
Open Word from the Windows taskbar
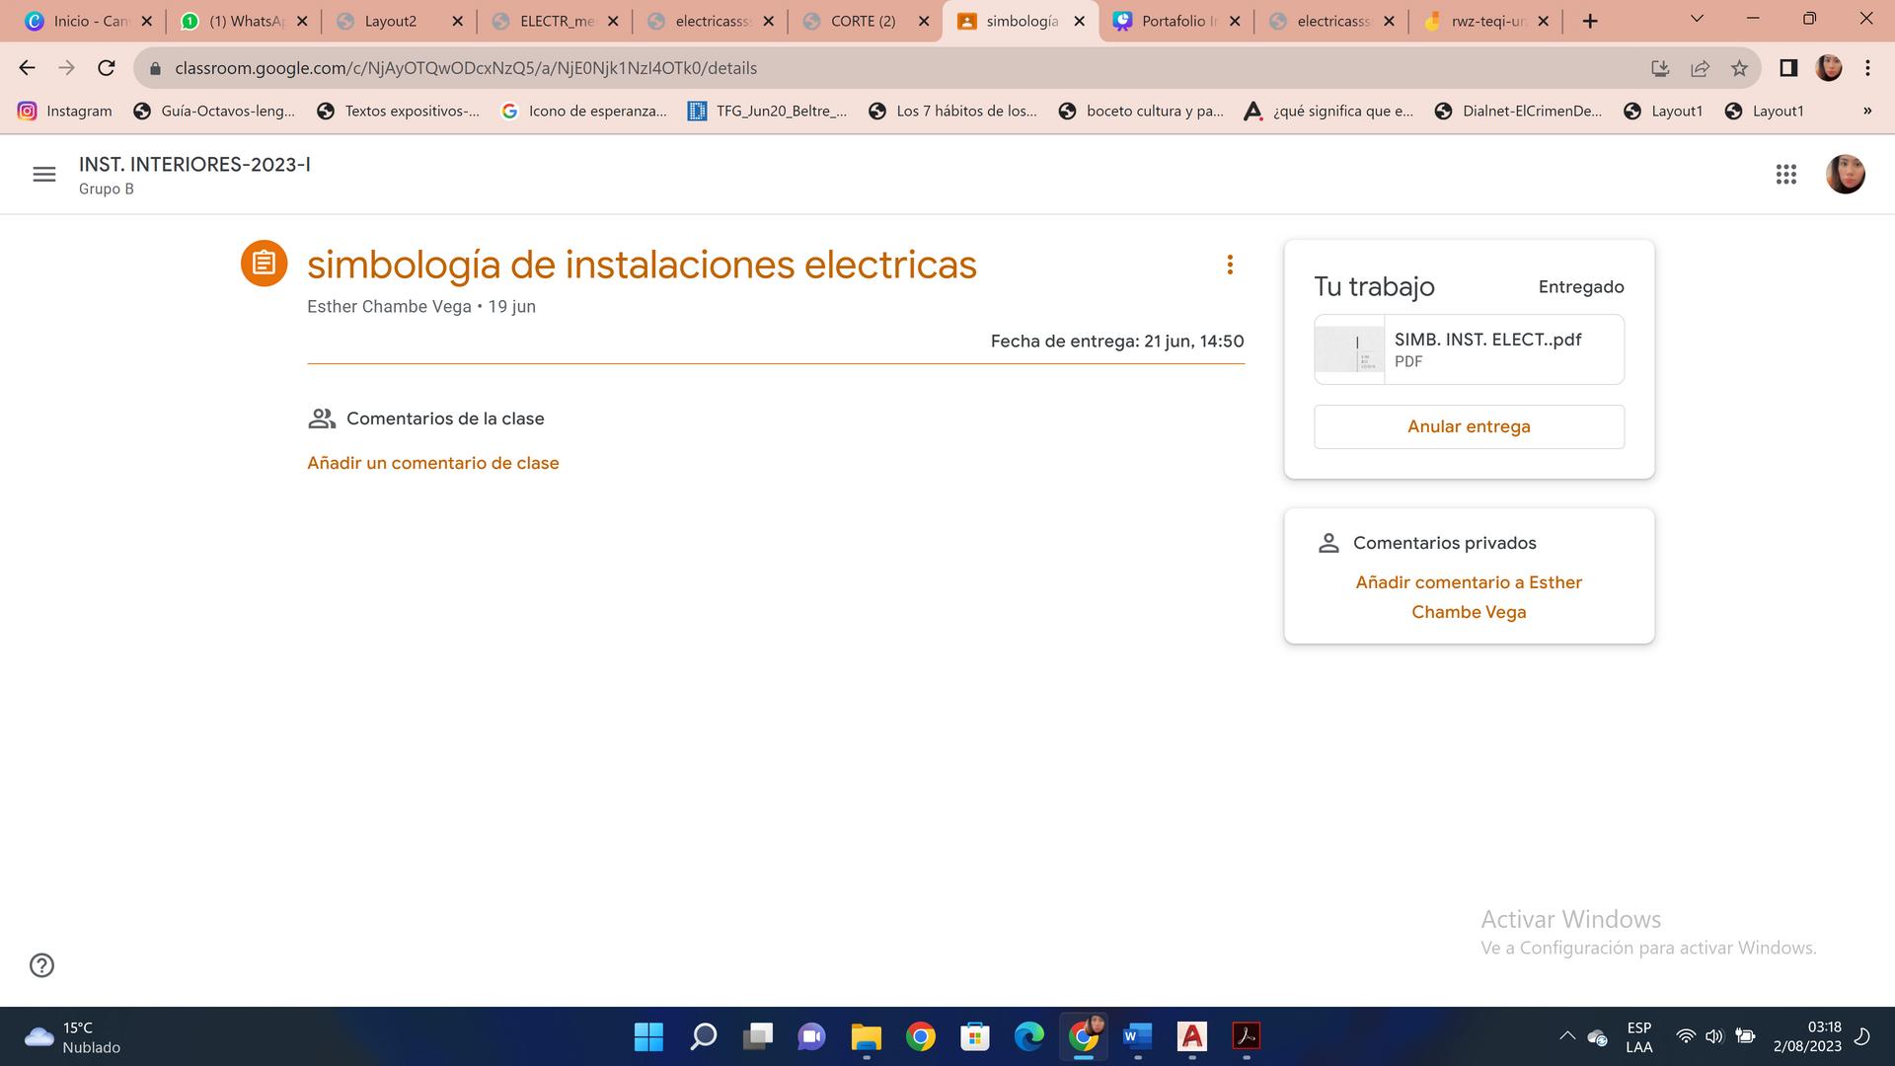click(1137, 1036)
